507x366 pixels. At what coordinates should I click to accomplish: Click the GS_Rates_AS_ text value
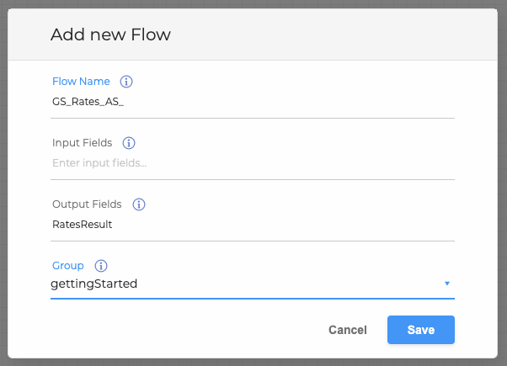pyautogui.click(x=88, y=102)
